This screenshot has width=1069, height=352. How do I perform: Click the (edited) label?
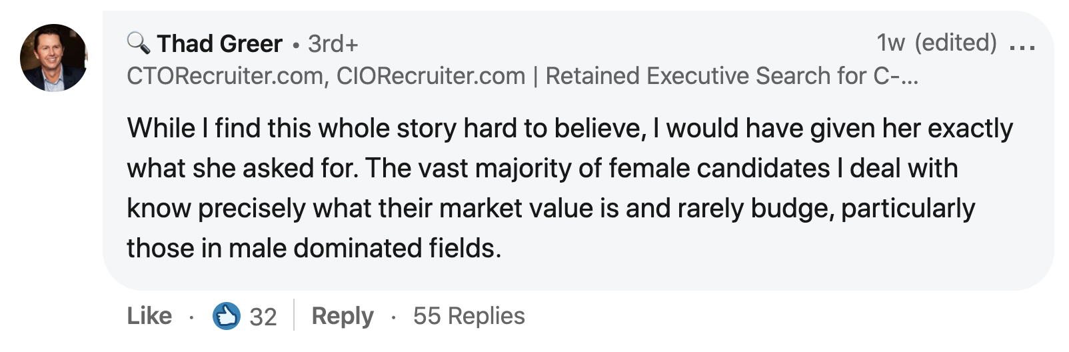pyautogui.click(x=956, y=43)
